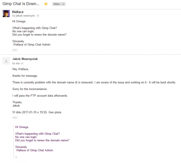Click the 'Sorry for the inconvenience.' line
The image size is (181, 163).
pyautogui.click(x=30, y=89)
